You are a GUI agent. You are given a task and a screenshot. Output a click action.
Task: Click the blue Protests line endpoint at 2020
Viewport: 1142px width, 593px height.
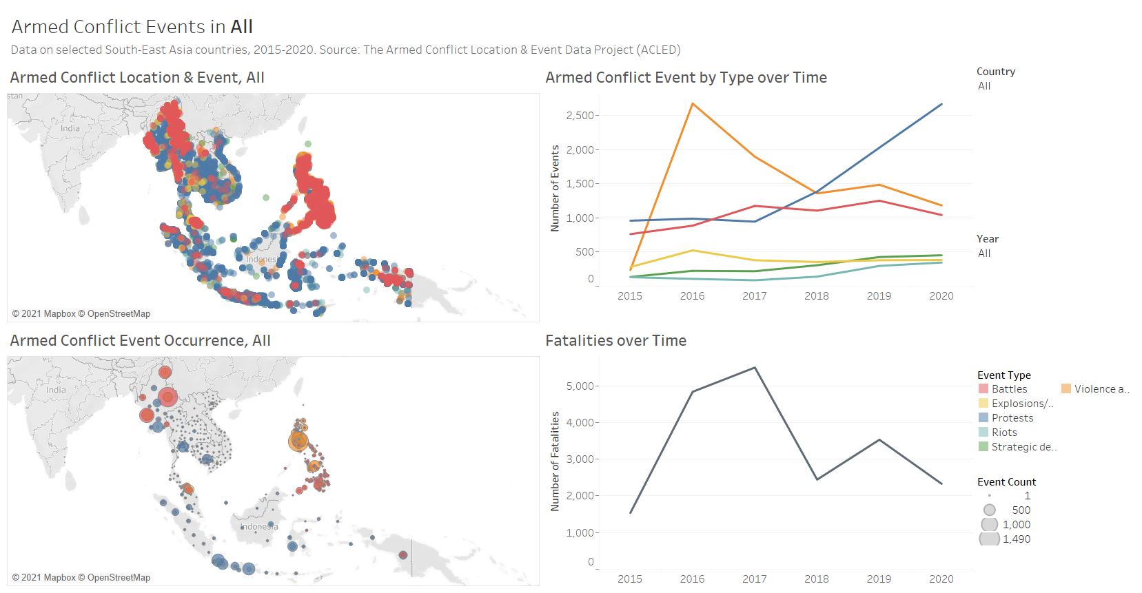[941, 105]
